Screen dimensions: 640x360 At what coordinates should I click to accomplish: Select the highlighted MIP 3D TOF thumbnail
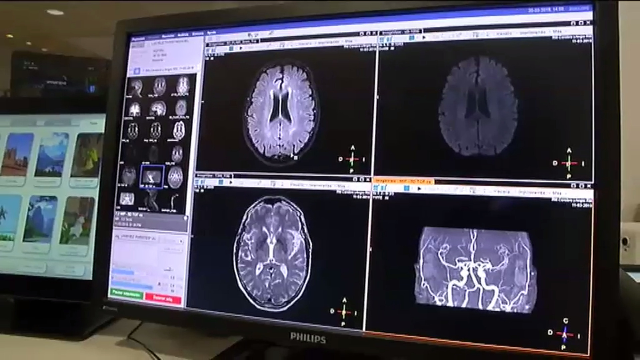152,177
